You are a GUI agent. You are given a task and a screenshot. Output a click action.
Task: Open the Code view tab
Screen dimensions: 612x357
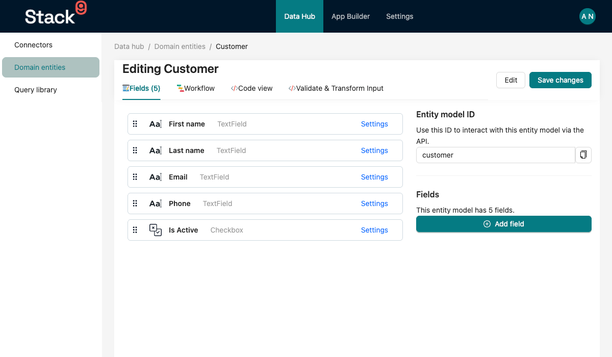tap(252, 88)
